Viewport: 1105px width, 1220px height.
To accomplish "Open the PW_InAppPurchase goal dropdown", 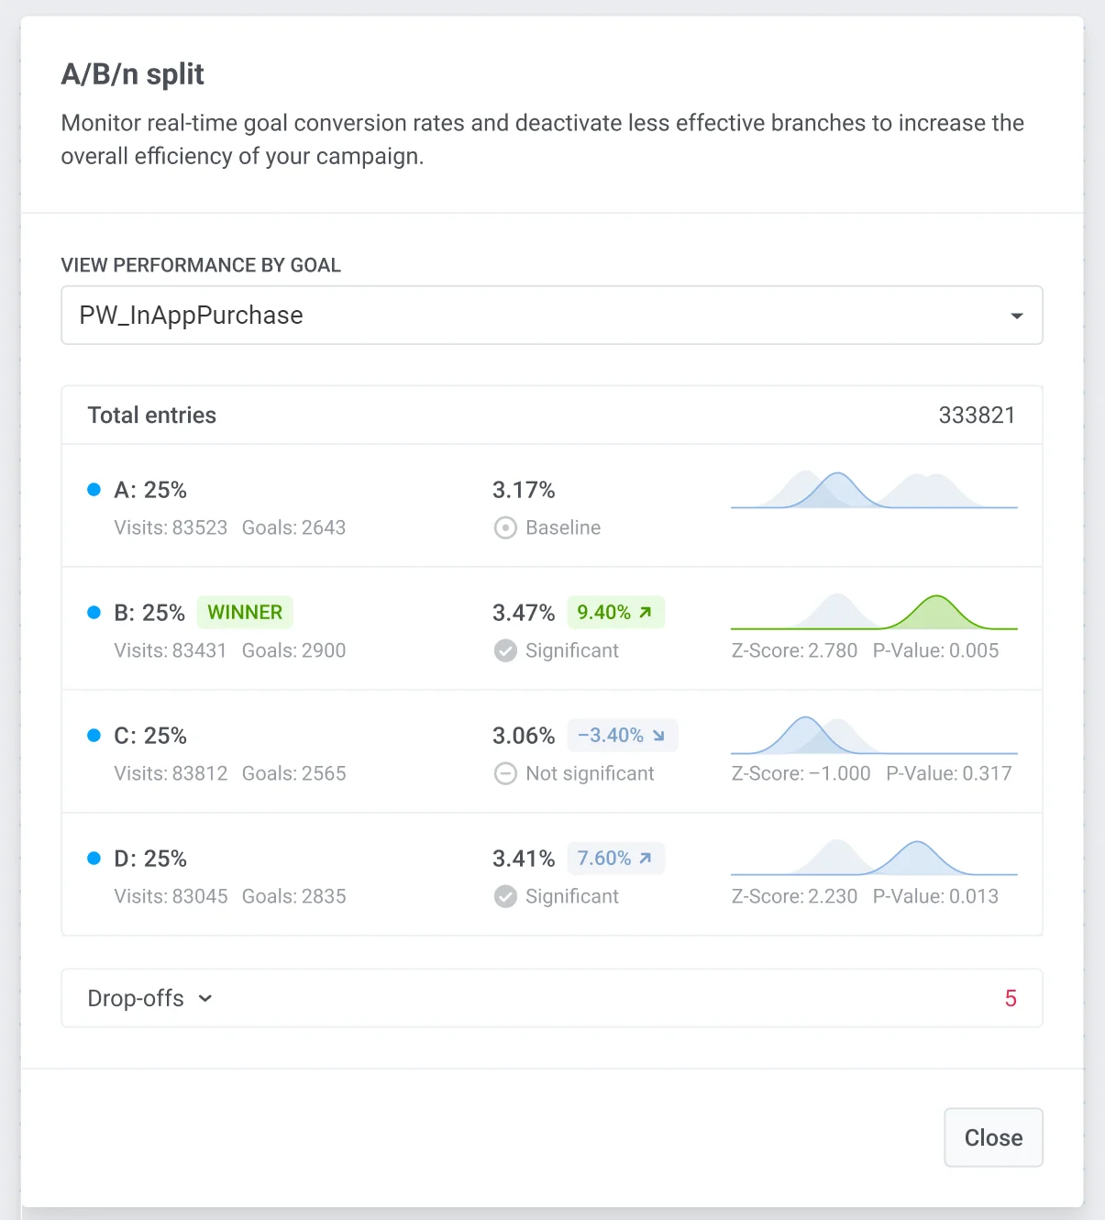I will [x=551, y=316].
